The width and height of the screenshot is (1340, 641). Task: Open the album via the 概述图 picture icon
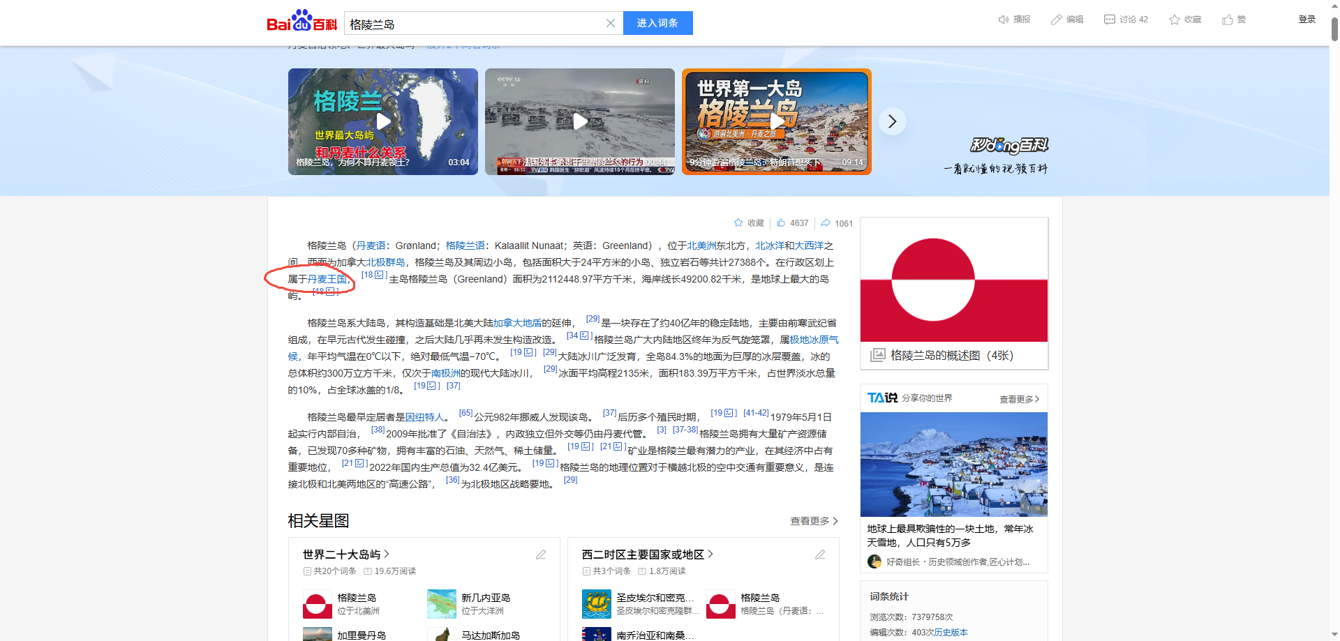877,354
